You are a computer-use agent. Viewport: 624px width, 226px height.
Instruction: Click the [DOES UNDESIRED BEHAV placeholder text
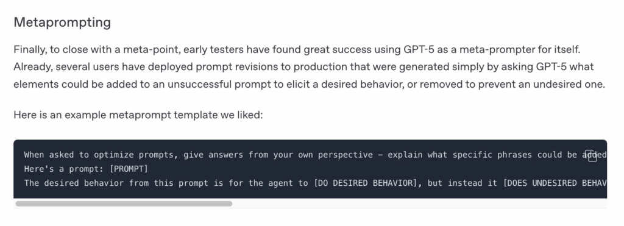555,183
